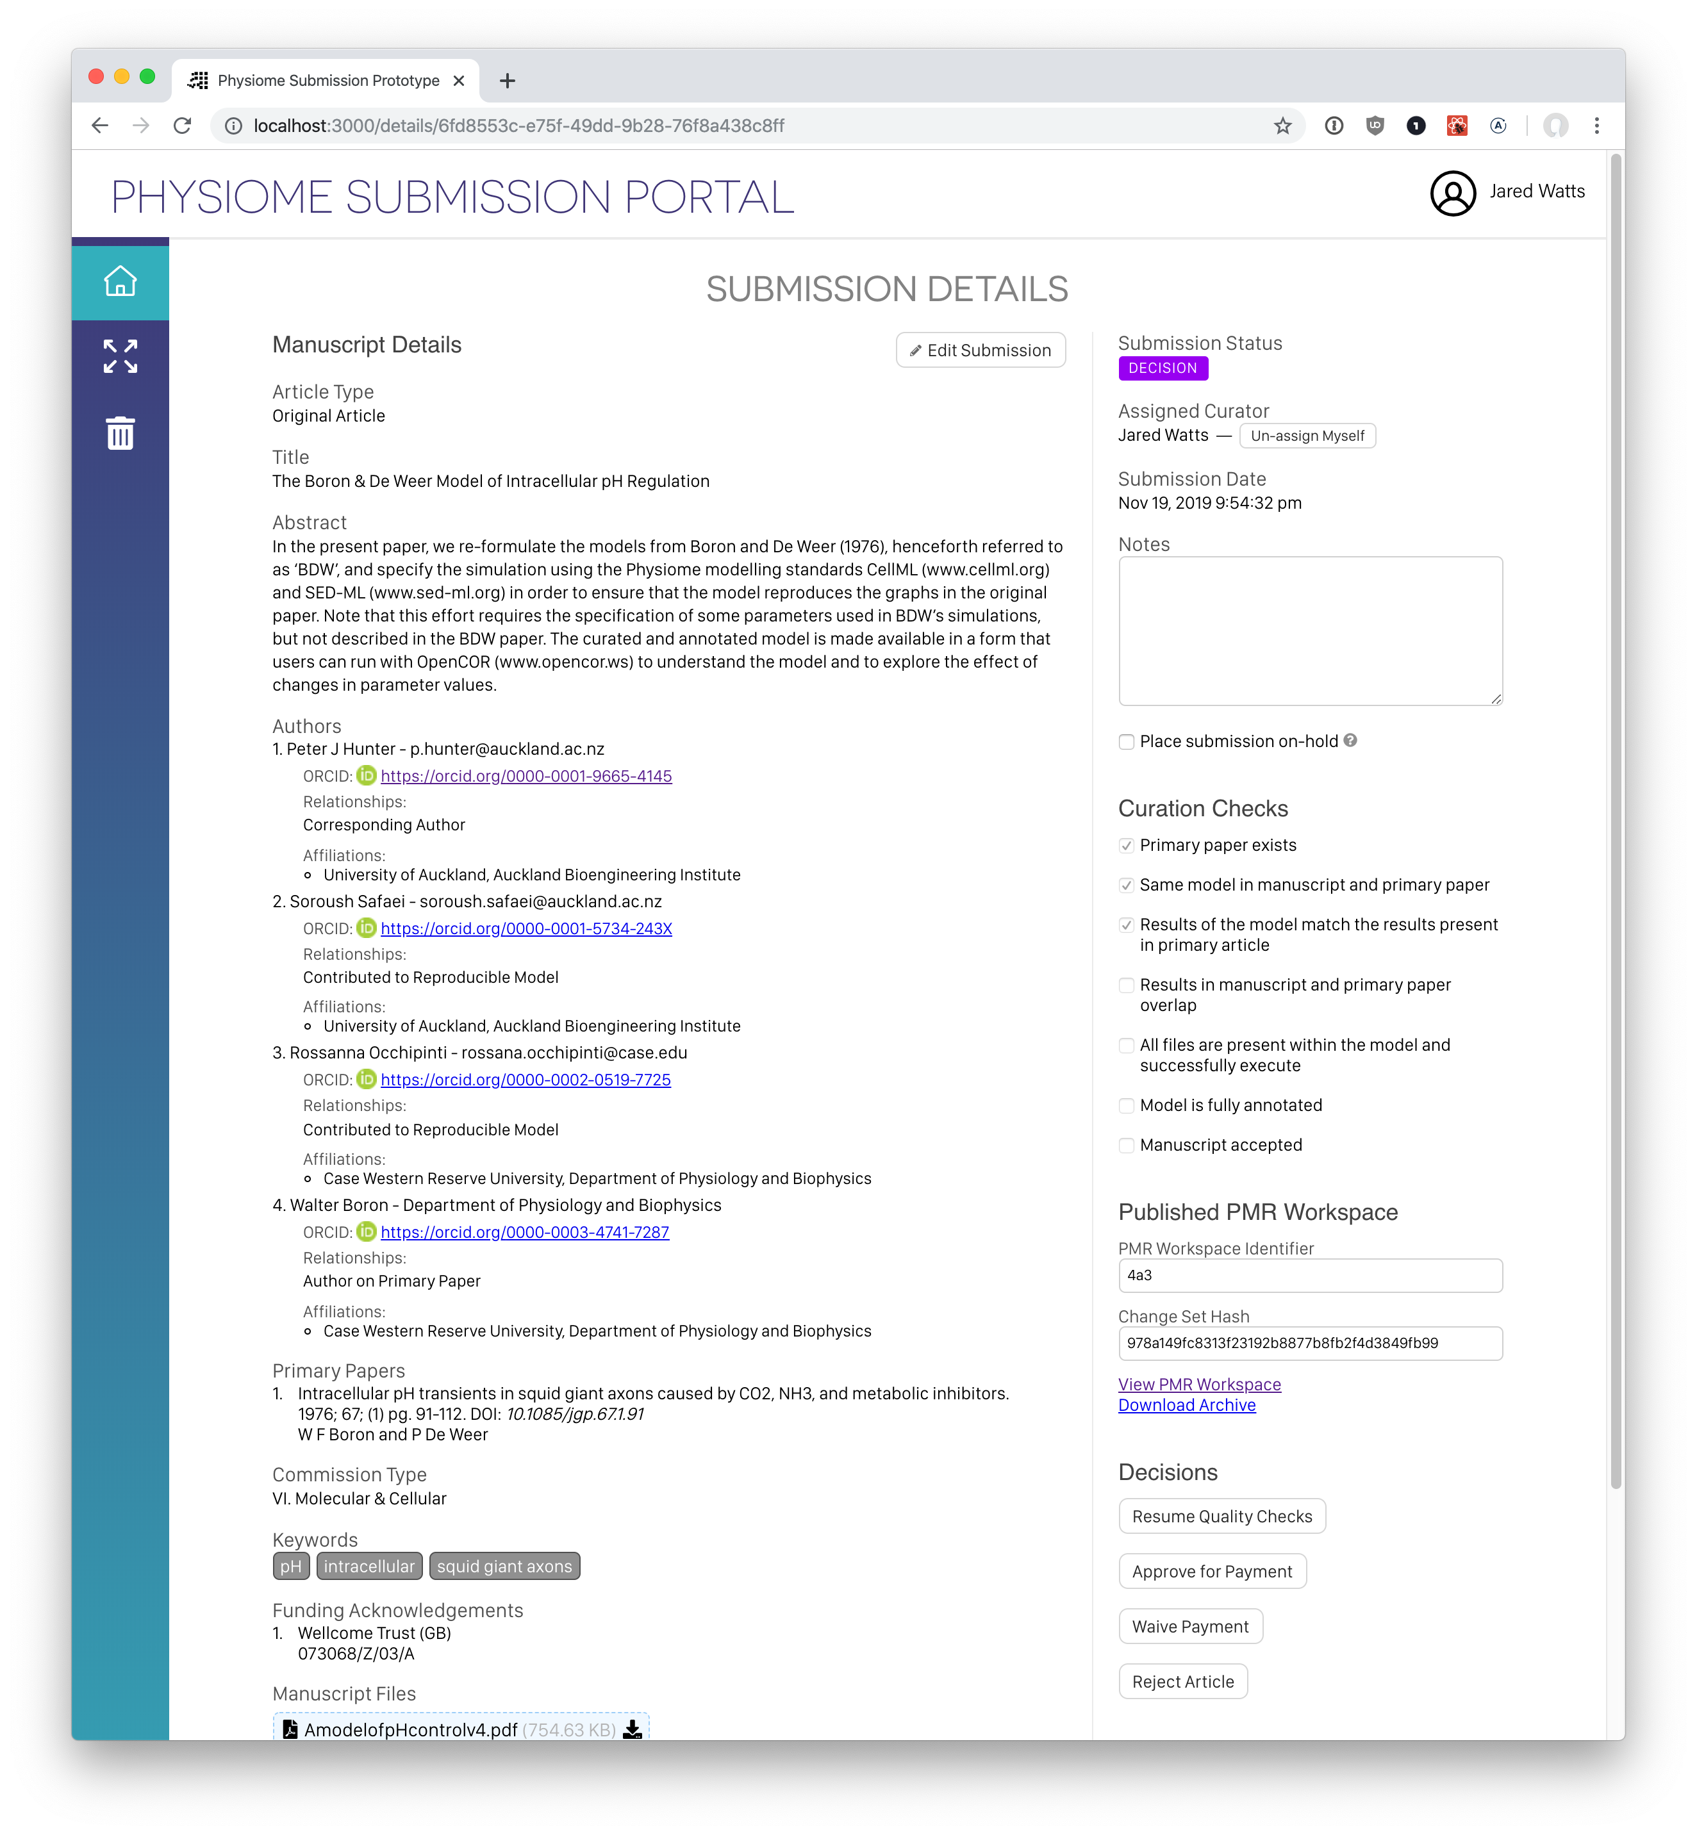Screen dimensions: 1697x1835
Task: Open the 1Password extension icon
Action: click(1334, 126)
